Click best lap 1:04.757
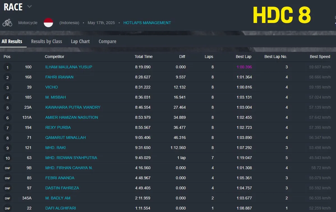The image size is (336, 212). coord(244,188)
